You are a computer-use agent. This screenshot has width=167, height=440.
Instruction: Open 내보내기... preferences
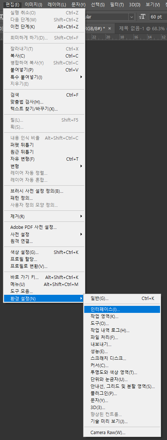point(122,344)
